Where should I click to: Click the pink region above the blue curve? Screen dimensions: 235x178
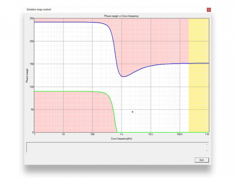(157, 39)
